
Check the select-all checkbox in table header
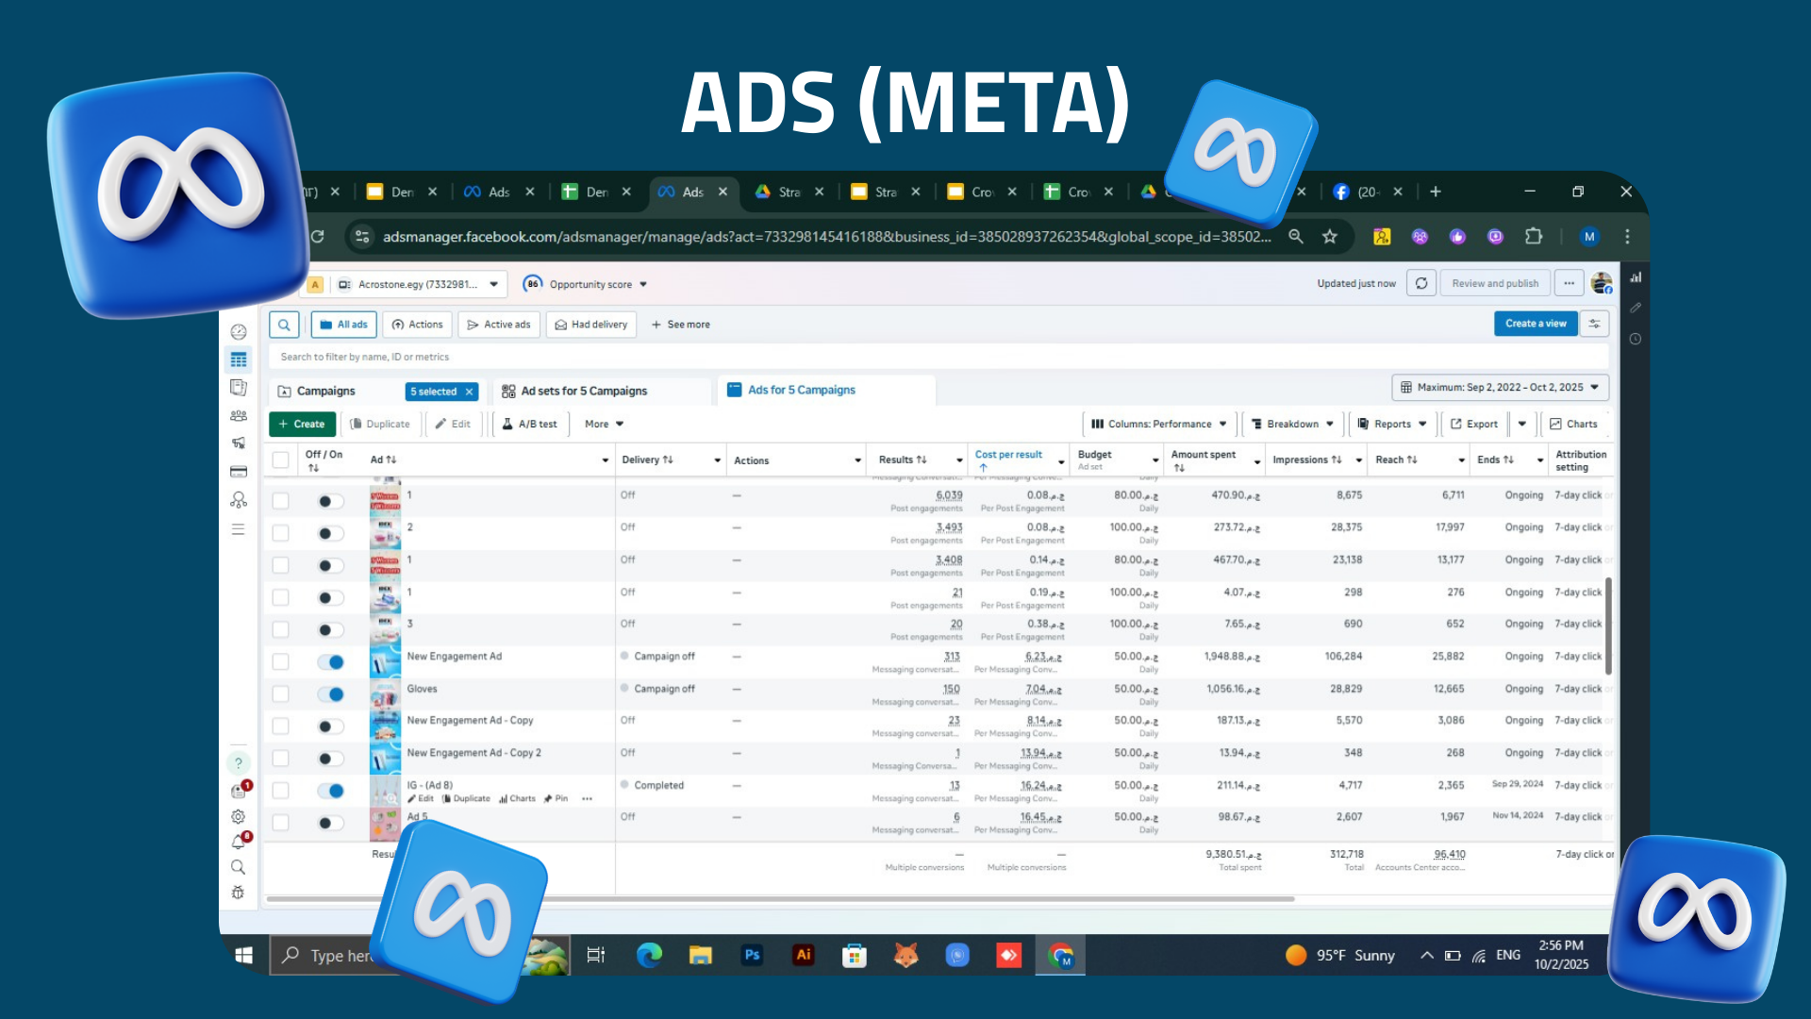(x=280, y=459)
